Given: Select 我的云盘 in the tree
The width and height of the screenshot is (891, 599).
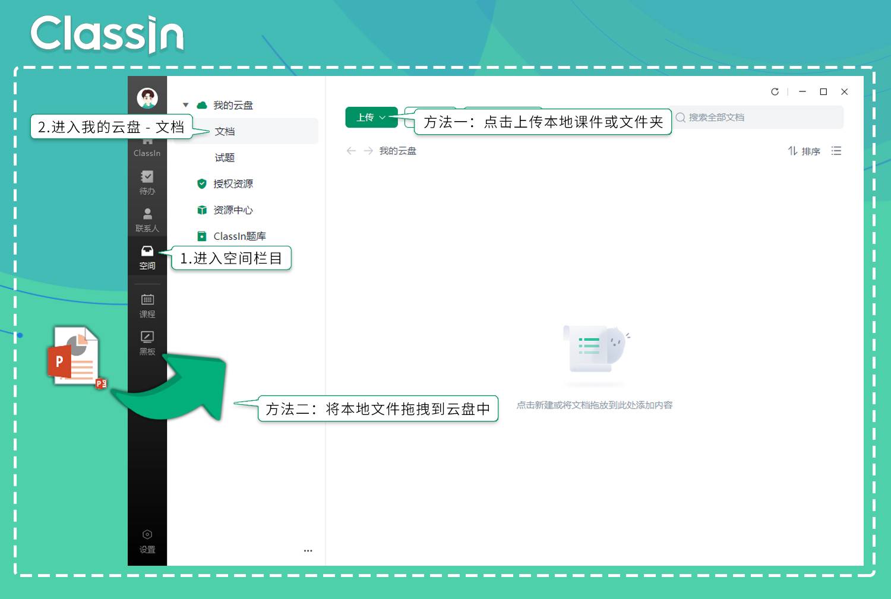Looking at the screenshot, I should coord(233,105).
